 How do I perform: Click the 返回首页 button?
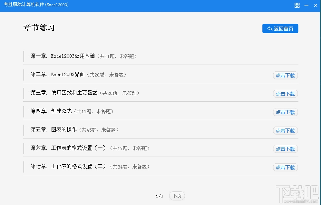tap(280, 28)
